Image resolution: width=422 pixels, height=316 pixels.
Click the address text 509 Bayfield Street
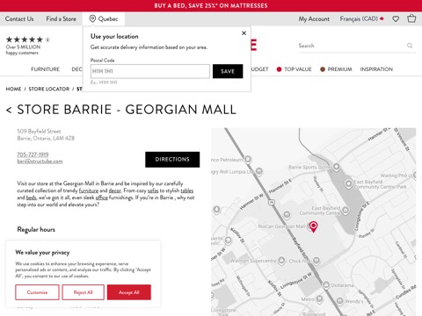pyautogui.click(x=39, y=131)
